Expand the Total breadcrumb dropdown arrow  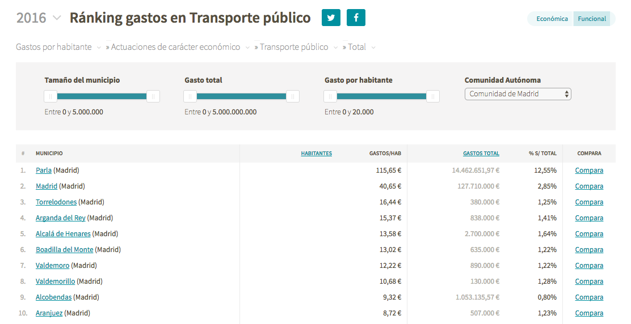(x=373, y=48)
